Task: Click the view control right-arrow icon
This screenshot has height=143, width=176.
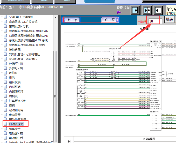Action: [135, 10]
